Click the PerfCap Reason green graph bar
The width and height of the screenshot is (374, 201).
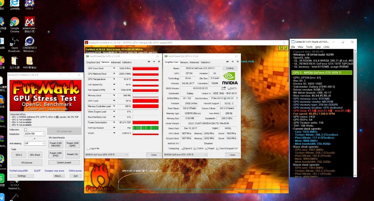(x=146, y=128)
